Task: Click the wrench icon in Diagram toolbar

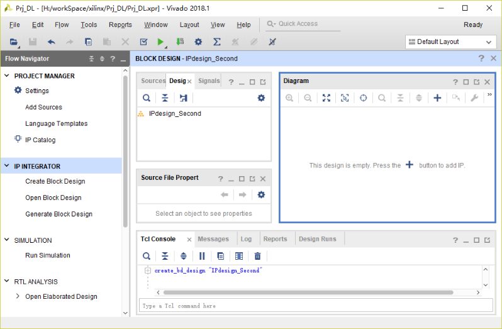Action: [474, 98]
